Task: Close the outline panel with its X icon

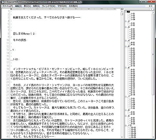Action: click(x=154, y=9)
